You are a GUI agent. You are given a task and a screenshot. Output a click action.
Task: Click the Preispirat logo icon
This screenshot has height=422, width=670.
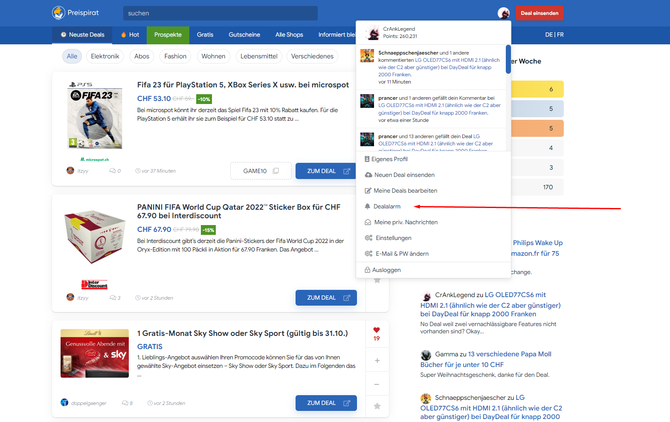(58, 13)
